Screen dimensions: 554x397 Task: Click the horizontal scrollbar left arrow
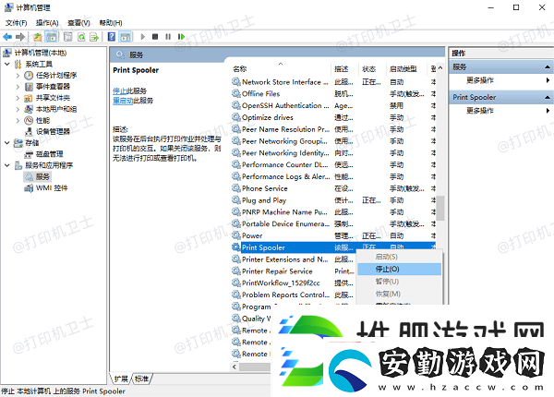point(235,367)
